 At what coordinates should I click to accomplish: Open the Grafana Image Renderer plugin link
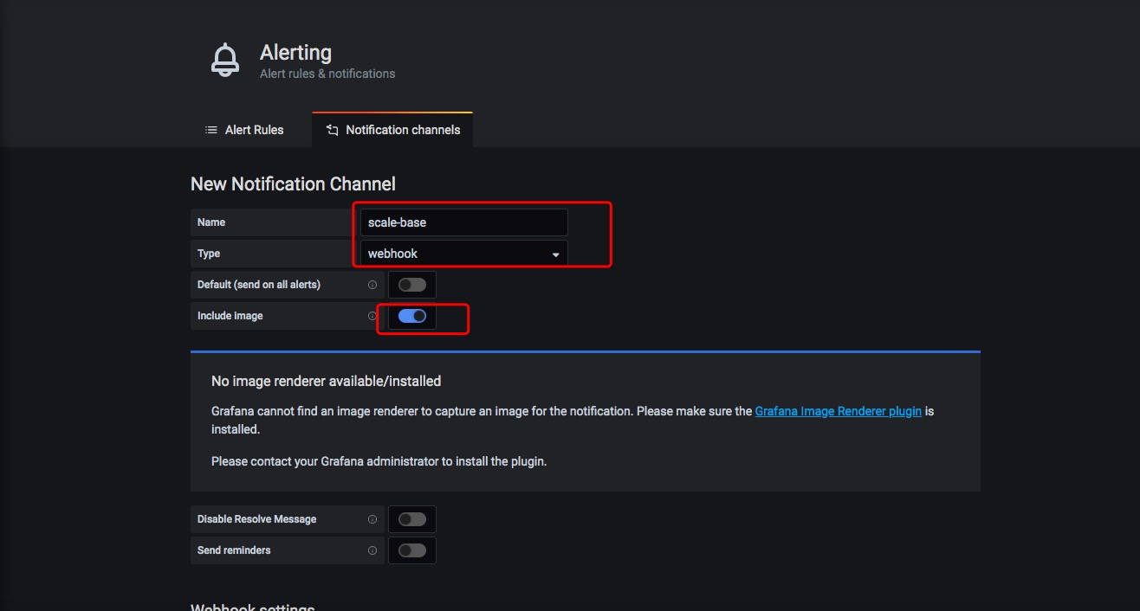[838, 411]
